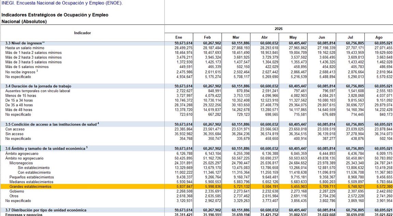Click 'Indicadores Estratégicos de Ocupación y Empleo' heading
The image size is (393, 216).
tap(55, 15)
